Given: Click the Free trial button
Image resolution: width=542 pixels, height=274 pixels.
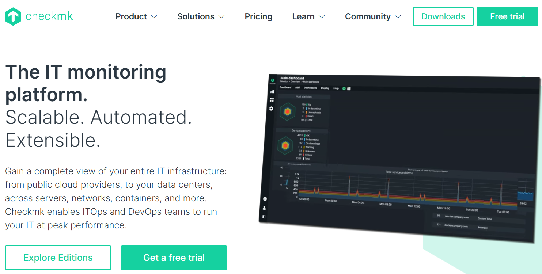Looking at the screenshot, I should (507, 16).
